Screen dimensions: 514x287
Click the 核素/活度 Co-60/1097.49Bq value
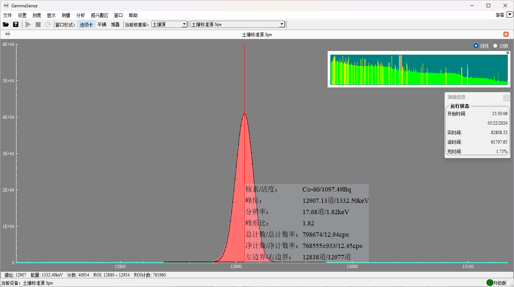327,189
